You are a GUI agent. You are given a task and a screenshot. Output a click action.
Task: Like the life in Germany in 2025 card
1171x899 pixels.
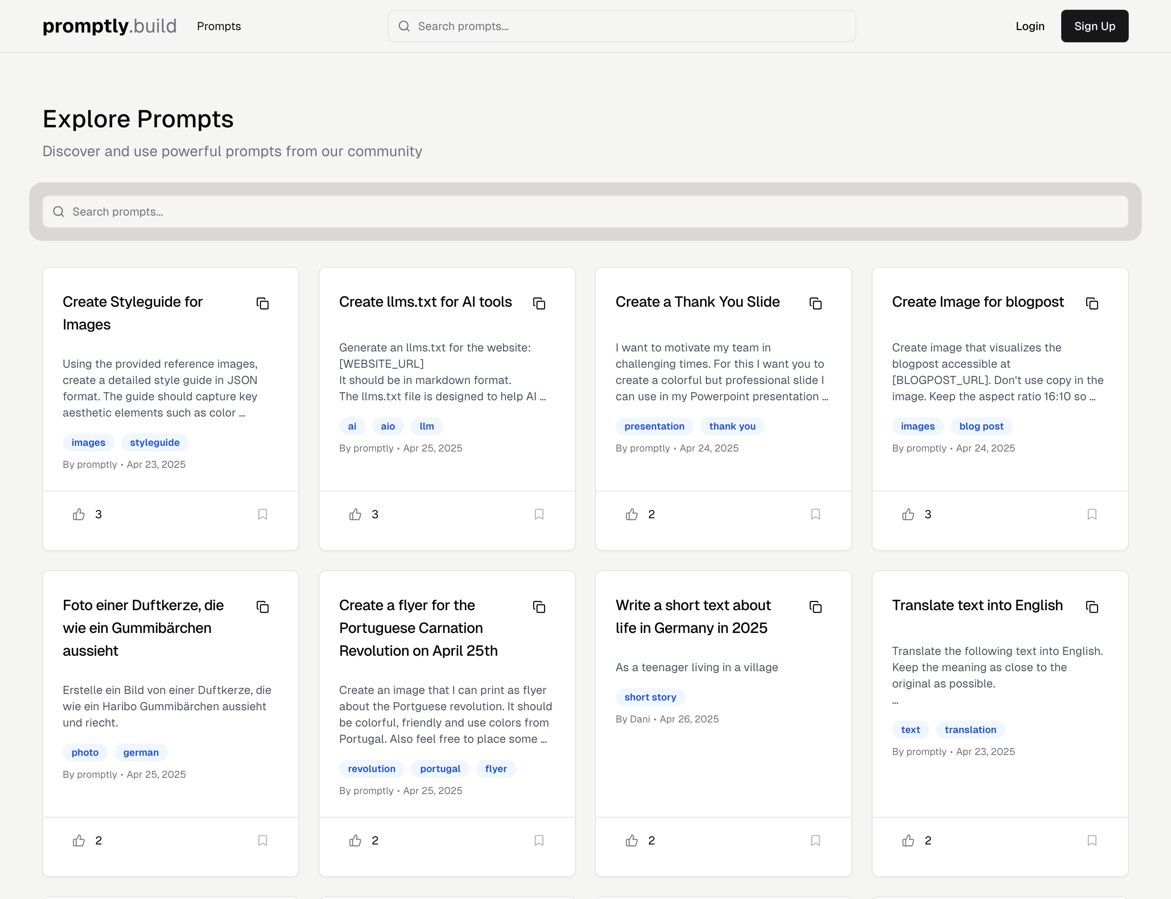[x=632, y=841]
